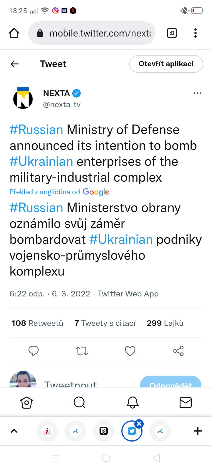Open direct messages envelope tab
The height and width of the screenshot is (471, 212).
coord(185,402)
